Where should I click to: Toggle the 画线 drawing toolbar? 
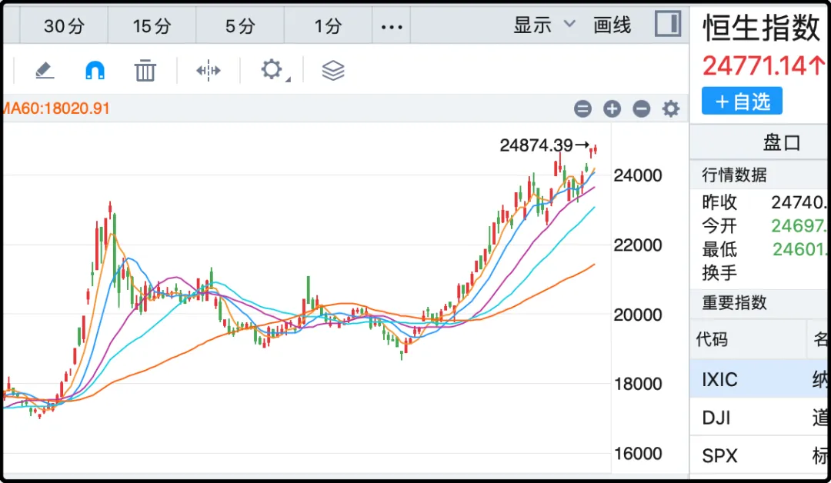612,25
